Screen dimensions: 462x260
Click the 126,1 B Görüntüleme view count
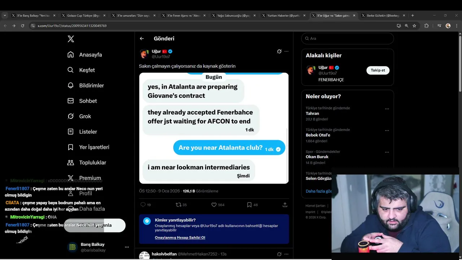(200, 191)
